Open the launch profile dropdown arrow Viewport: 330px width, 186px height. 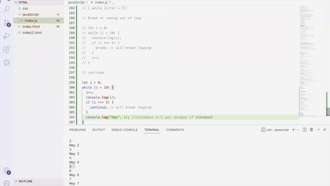tap(298, 130)
